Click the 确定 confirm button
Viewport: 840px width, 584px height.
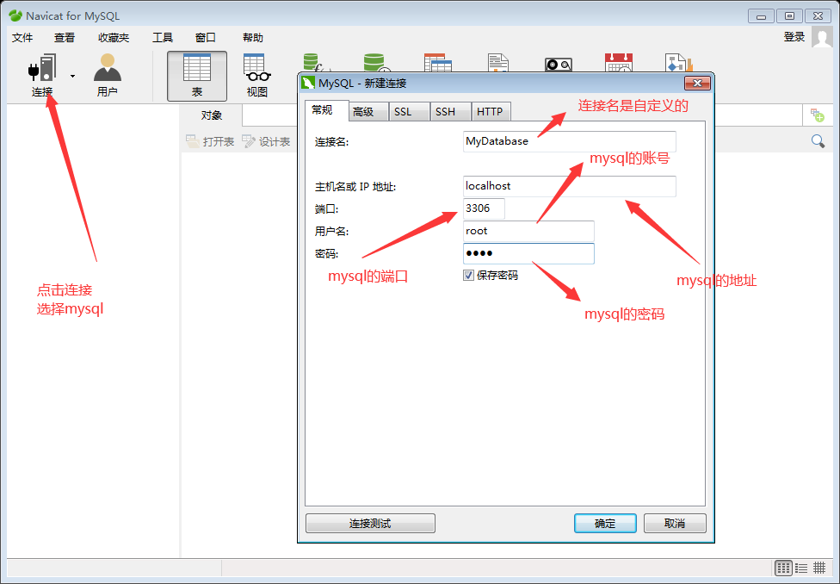(x=605, y=523)
